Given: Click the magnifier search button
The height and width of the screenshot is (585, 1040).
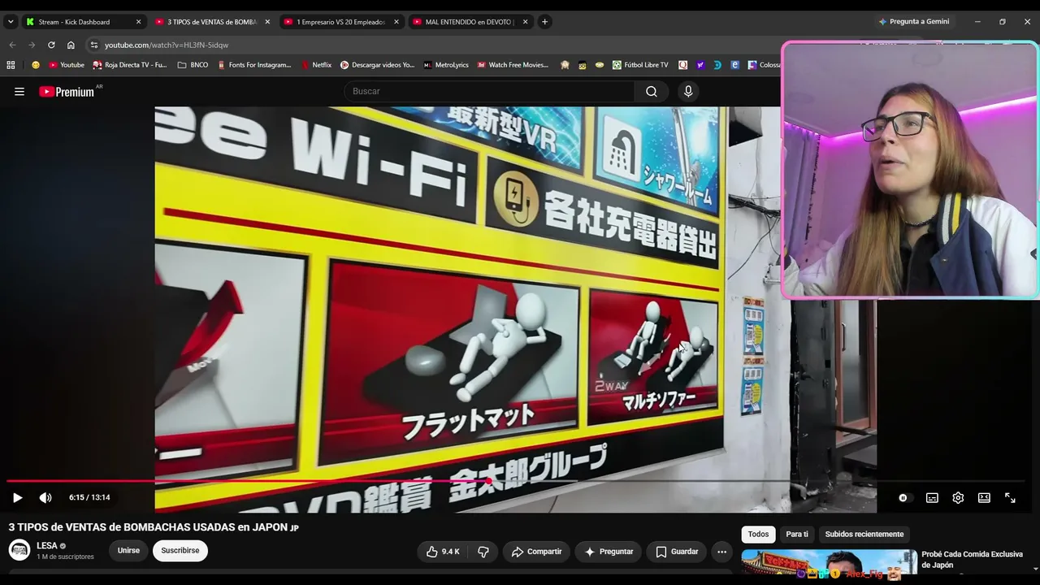Looking at the screenshot, I should [x=652, y=91].
